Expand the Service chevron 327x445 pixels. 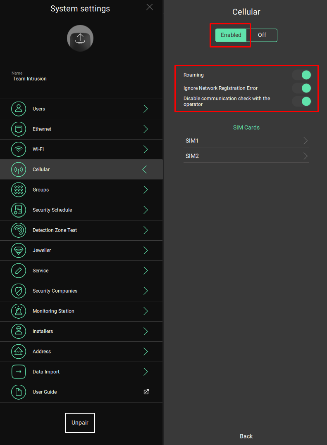pos(146,270)
